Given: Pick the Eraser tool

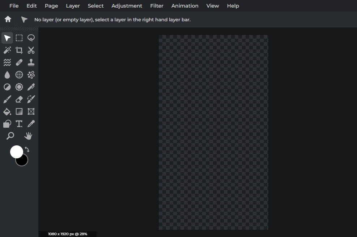Looking at the screenshot, I should (19, 99).
